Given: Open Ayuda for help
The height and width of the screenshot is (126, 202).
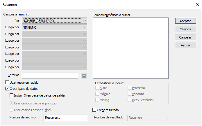Looking at the screenshot, I should tap(185, 45).
